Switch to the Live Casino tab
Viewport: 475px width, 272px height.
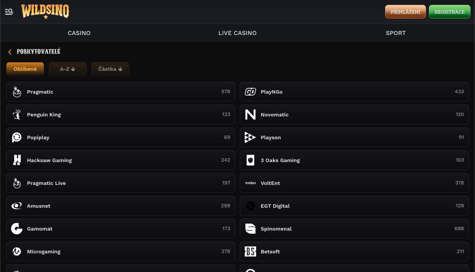(237, 33)
